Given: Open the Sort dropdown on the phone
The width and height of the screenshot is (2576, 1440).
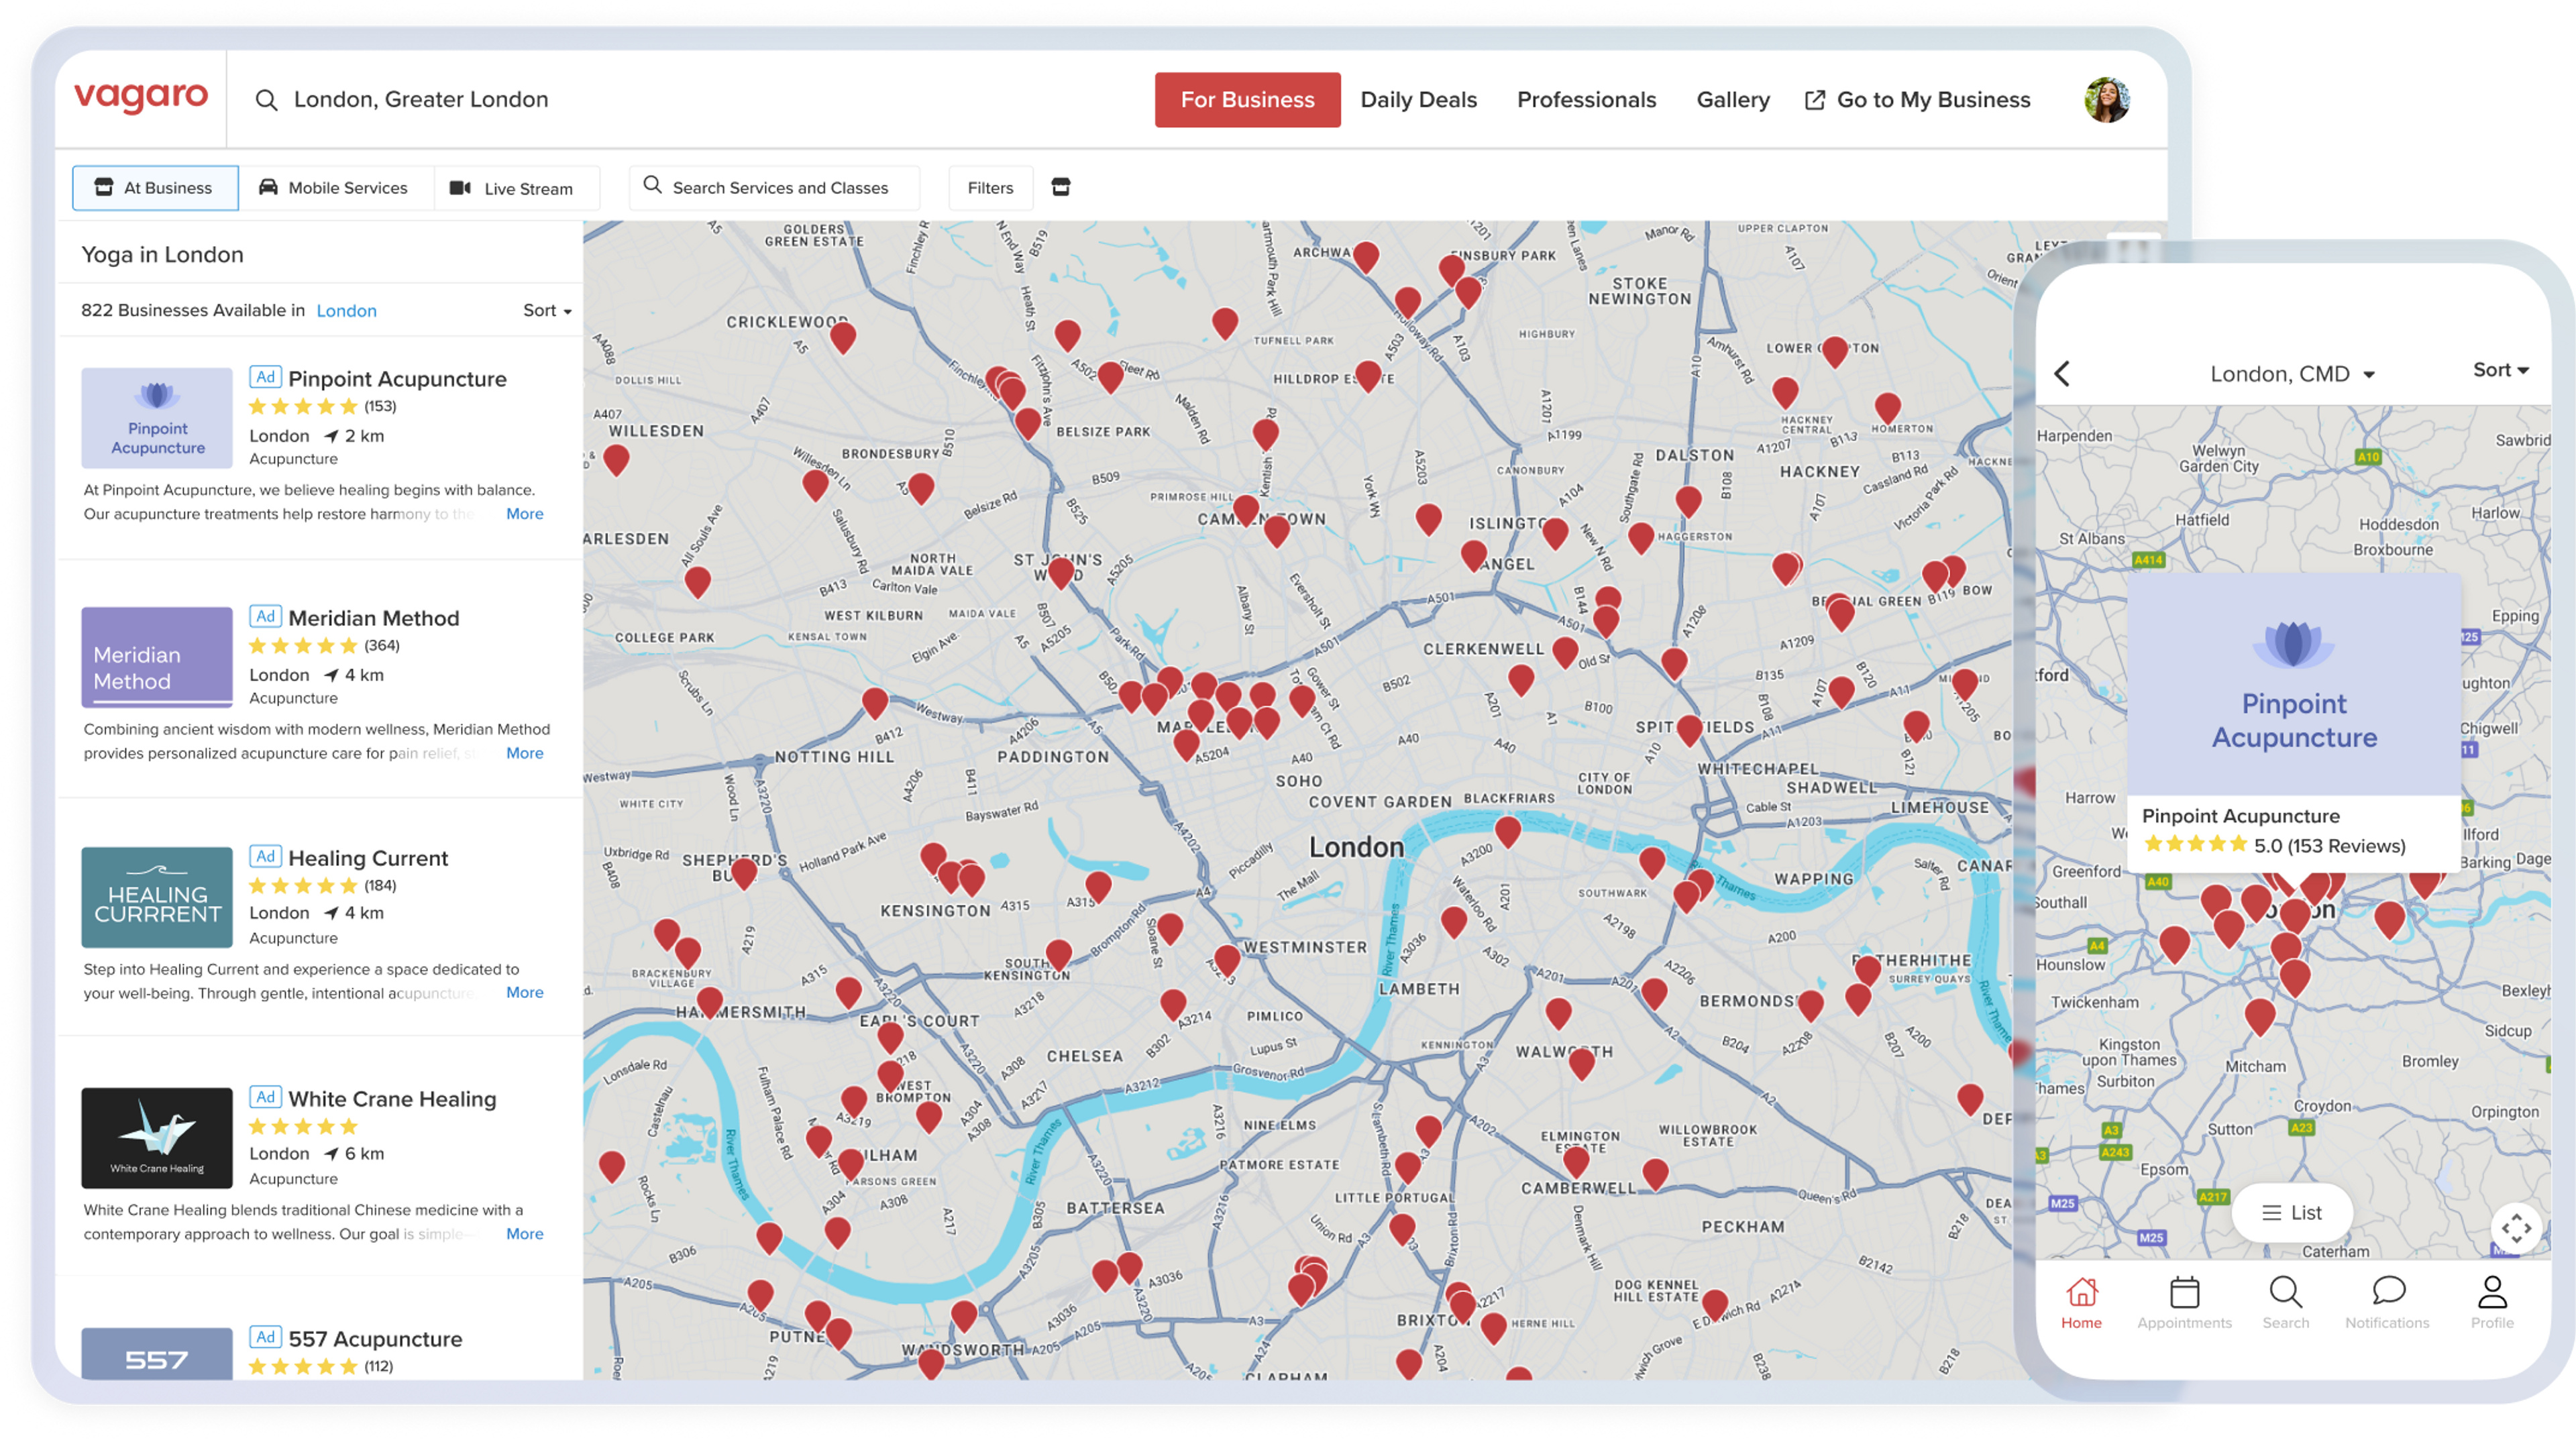Looking at the screenshot, I should tap(2500, 370).
